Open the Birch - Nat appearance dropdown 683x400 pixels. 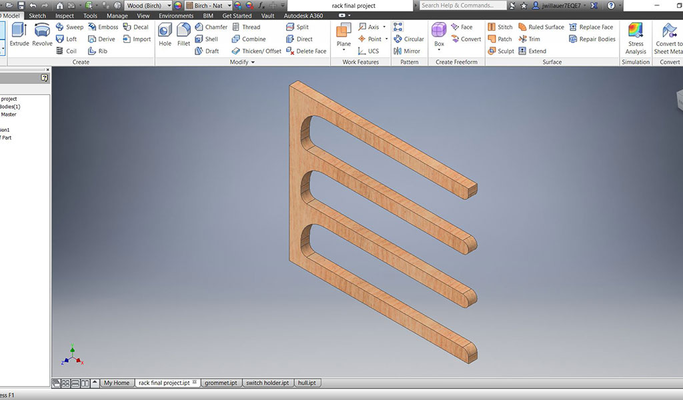coord(208,5)
